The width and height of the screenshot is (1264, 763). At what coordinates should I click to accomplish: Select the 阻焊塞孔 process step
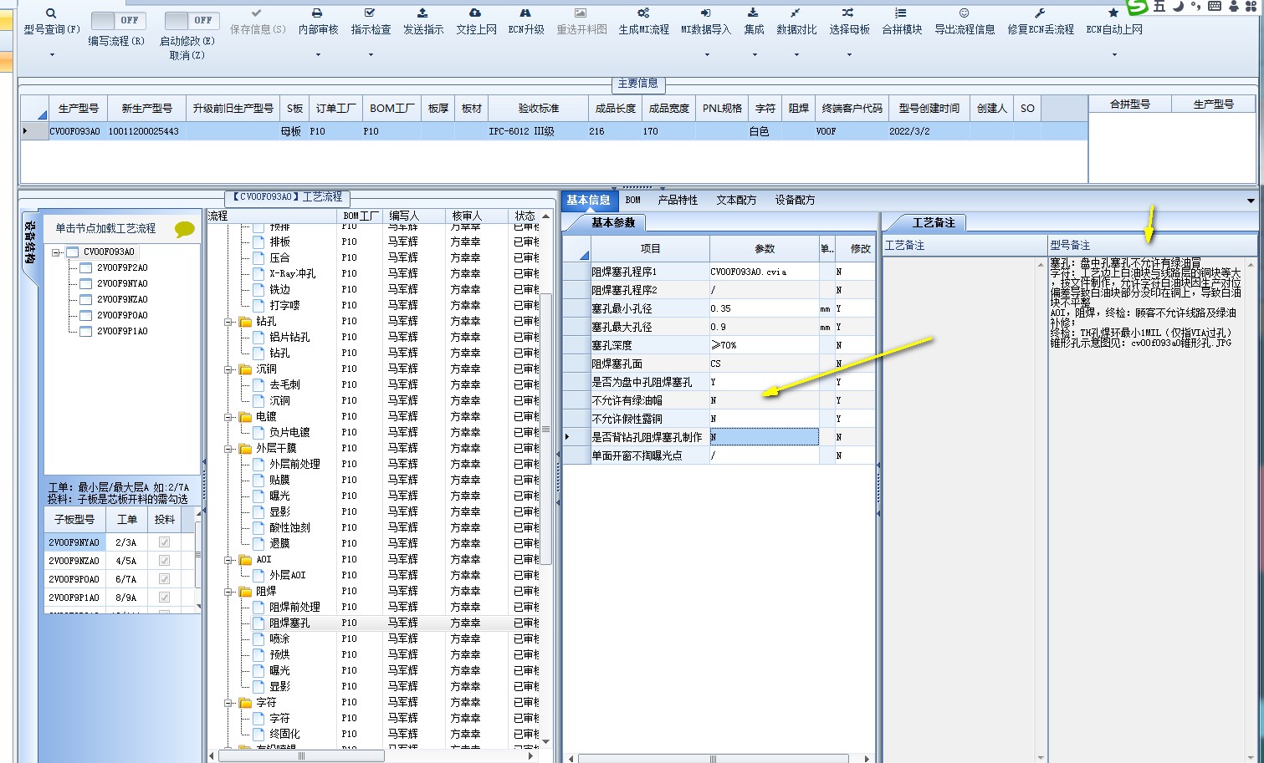(289, 623)
